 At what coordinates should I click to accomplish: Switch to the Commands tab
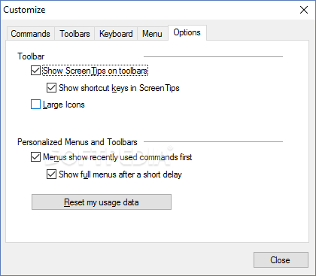pos(30,34)
